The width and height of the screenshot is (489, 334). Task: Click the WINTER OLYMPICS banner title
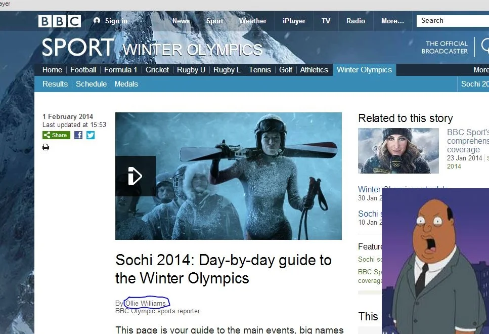tap(193, 50)
